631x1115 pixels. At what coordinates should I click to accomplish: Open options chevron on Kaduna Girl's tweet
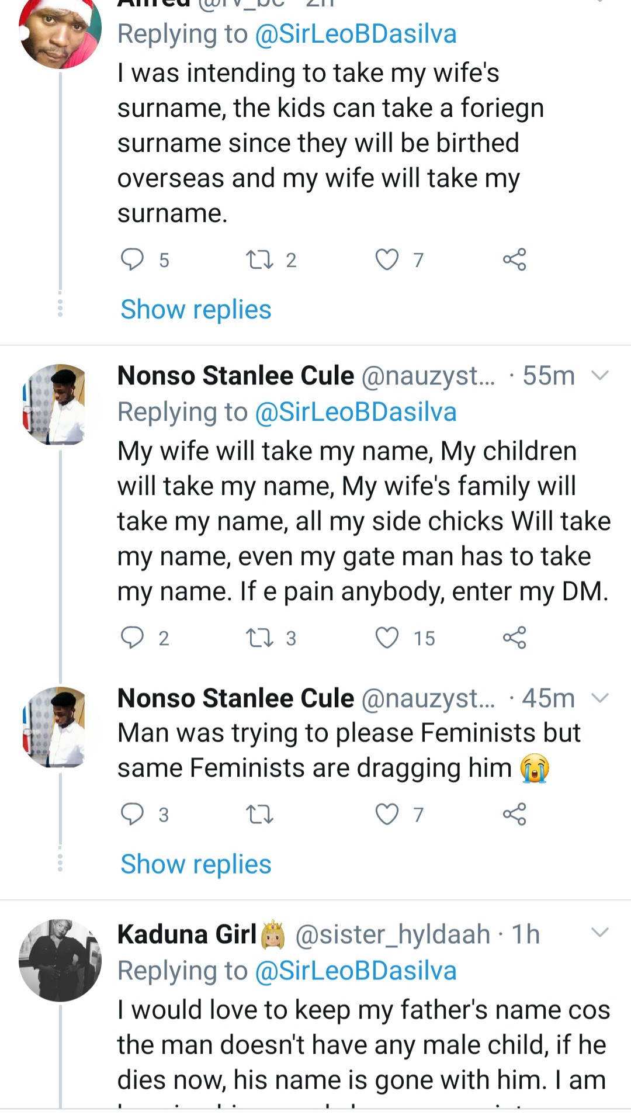click(600, 933)
